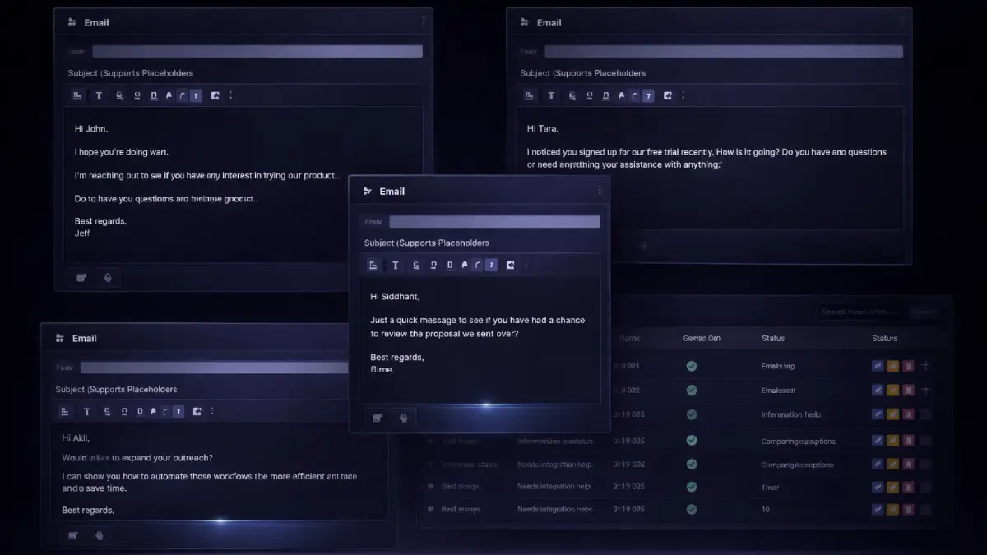
Task: Click the picture icon in Hi Siddhant email toolbar
Action: 510,265
